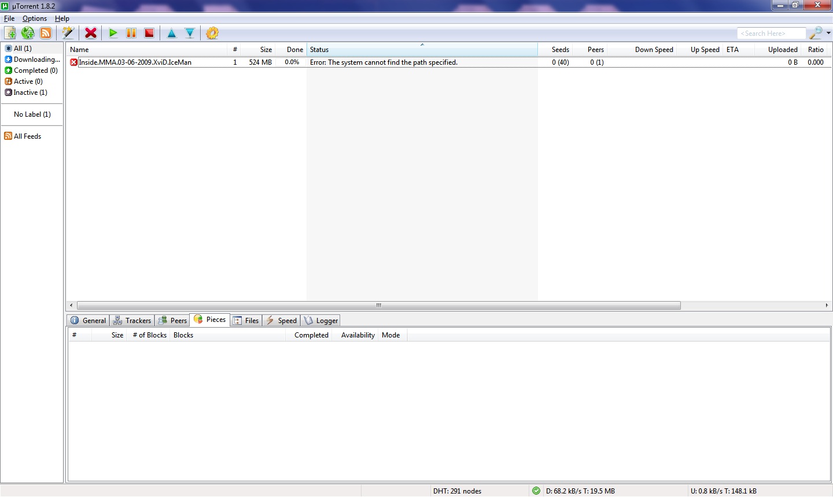The image size is (833, 497).
Task: Click the 0 (40) seeds cell
Action: click(561, 62)
